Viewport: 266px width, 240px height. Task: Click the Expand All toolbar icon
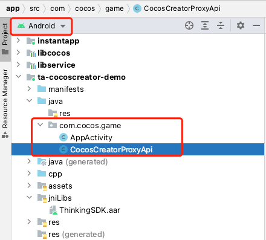point(205,25)
